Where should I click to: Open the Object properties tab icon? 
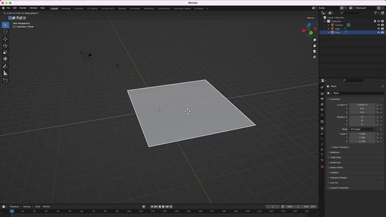pyautogui.click(x=322, y=128)
